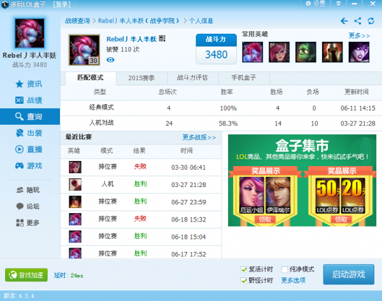Open the 人机 match from 03-27 21:28
The image size is (382, 301).
[x=141, y=185]
